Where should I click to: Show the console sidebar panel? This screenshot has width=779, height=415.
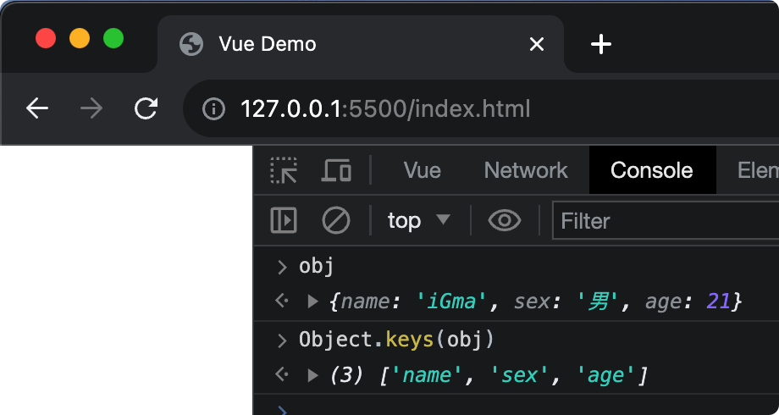tap(284, 221)
